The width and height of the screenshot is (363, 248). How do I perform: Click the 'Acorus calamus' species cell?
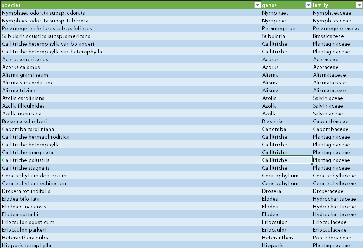point(131,67)
